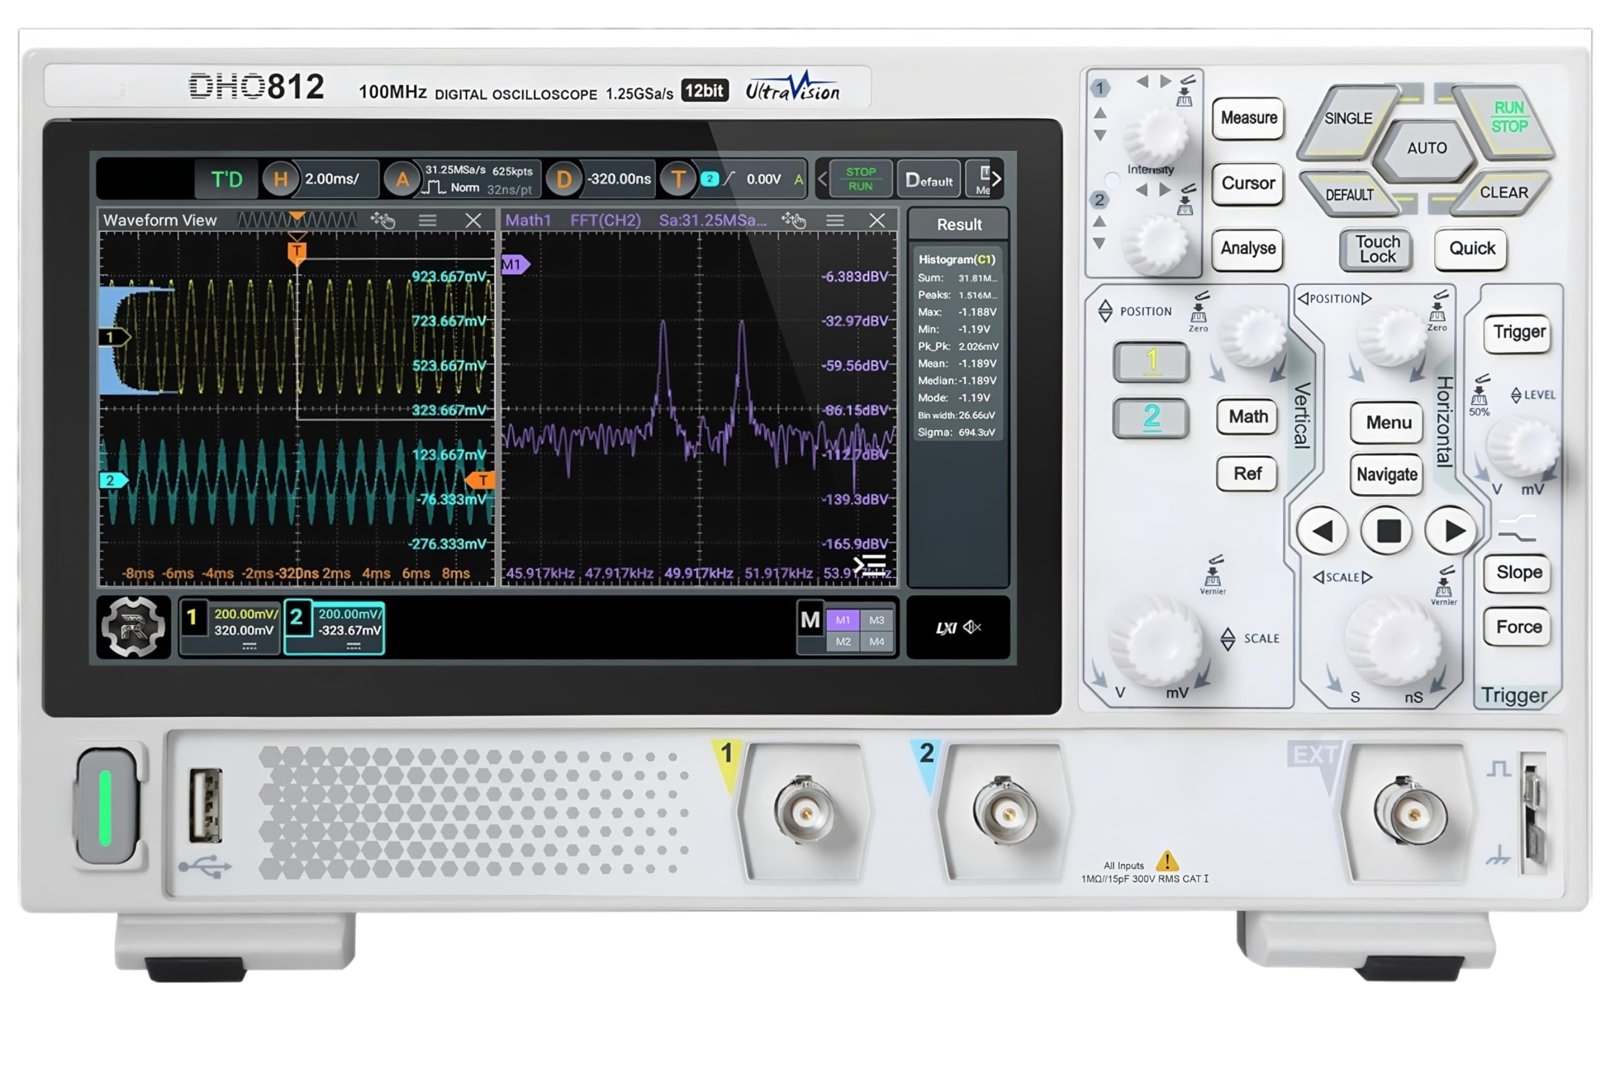Viewport: 1611px width, 1074px height.
Task: Hit the DEFAULT hardware button
Action: click(x=1349, y=194)
